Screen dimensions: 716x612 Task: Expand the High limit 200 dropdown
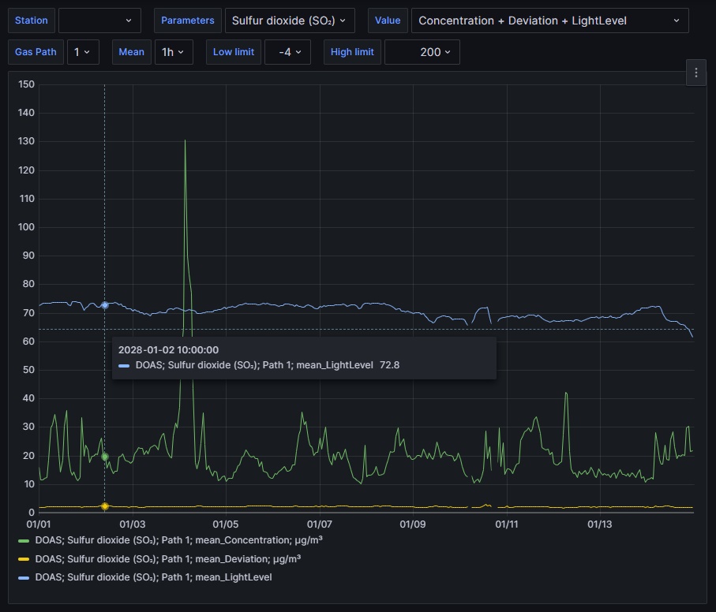click(422, 52)
